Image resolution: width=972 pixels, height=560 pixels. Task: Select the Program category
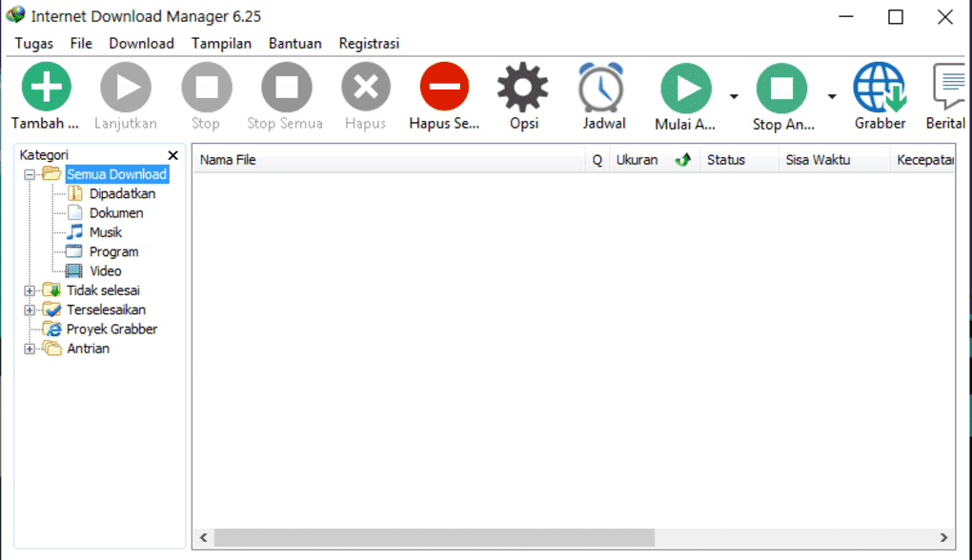pyautogui.click(x=113, y=251)
